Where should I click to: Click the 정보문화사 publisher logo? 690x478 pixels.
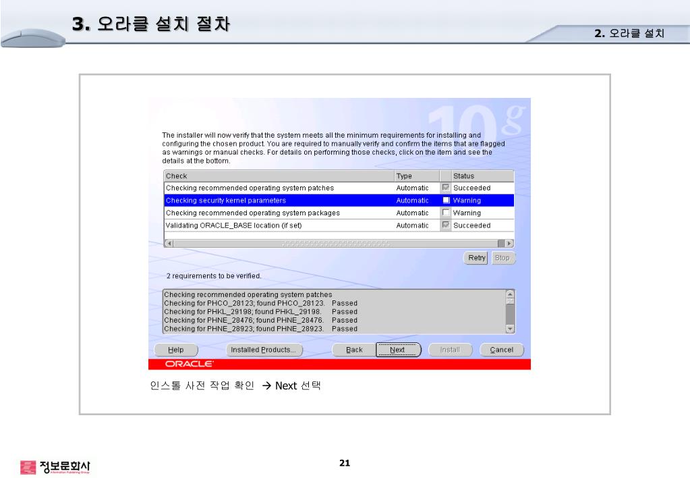55,467
